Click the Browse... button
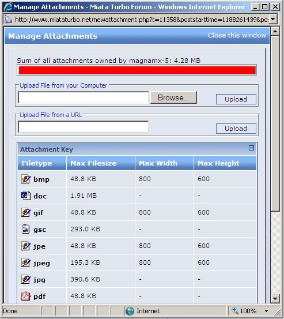Screen dimensions: 284x319 click(x=173, y=97)
